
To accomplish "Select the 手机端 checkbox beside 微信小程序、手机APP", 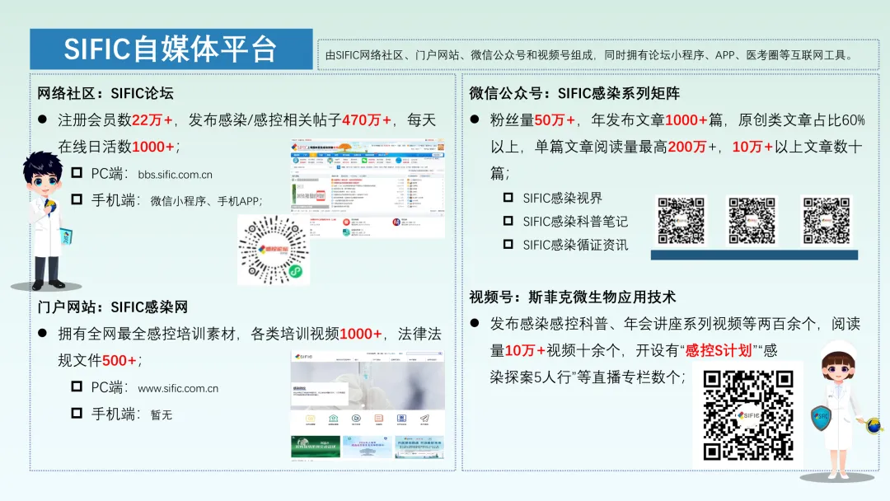I will tap(77, 199).
